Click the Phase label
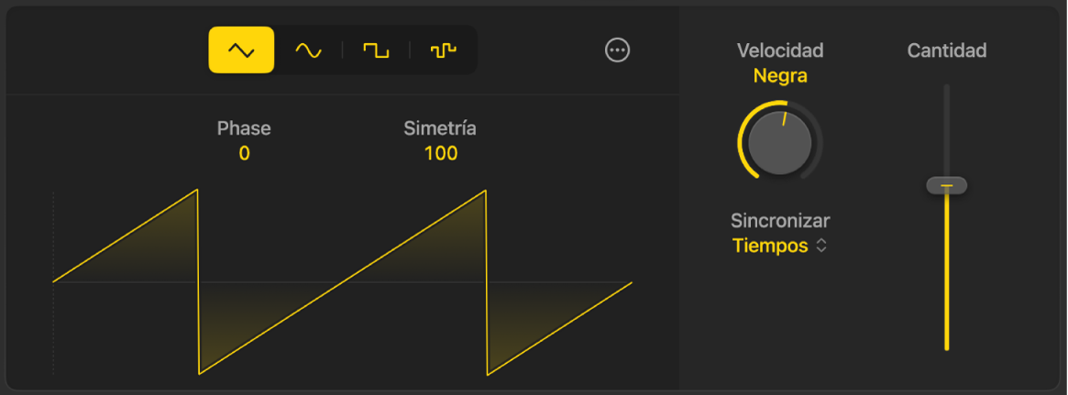The height and width of the screenshot is (395, 1068). (x=244, y=128)
